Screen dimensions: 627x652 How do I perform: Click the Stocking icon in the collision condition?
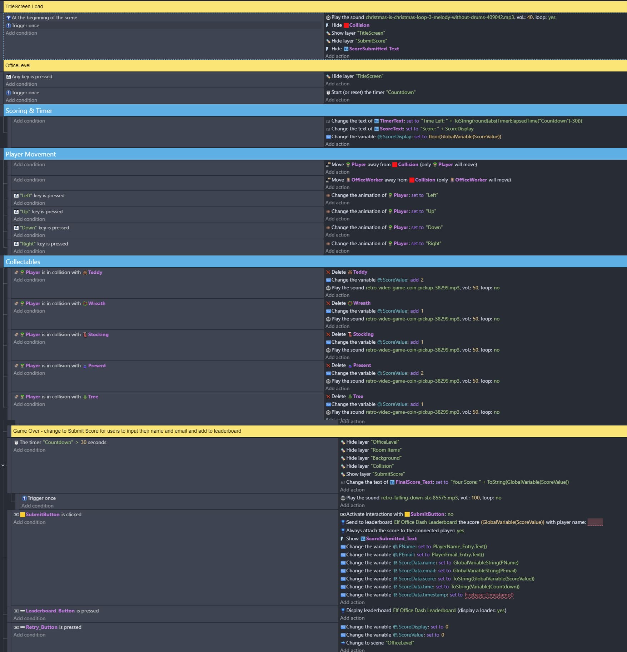[x=85, y=335]
